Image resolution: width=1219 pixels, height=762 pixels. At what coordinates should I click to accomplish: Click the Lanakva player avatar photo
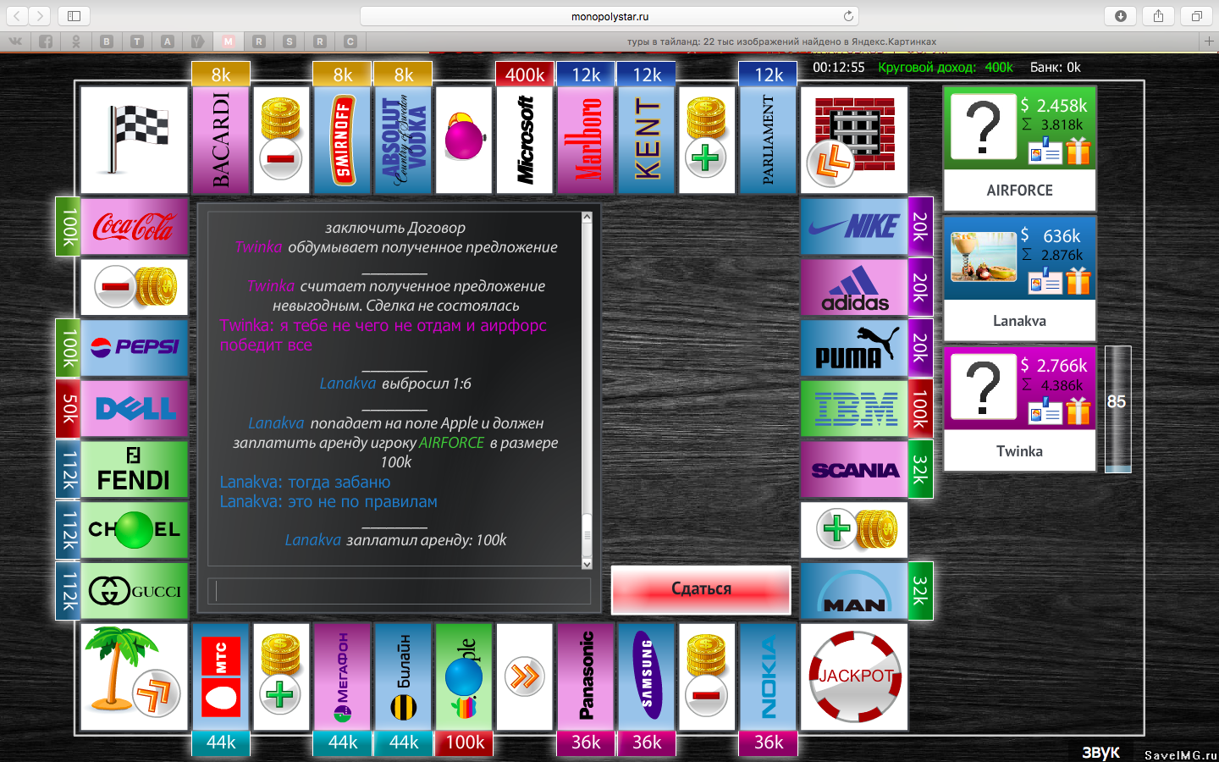coord(984,257)
